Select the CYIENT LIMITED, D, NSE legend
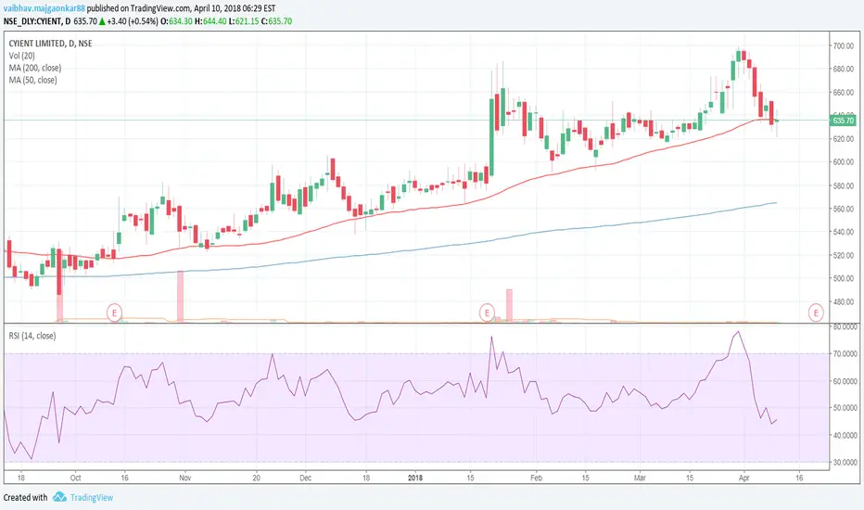This screenshot has height=510, width=864. [50, 44]
